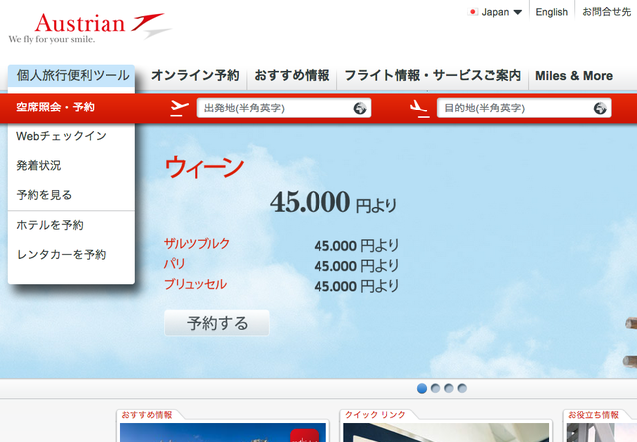Click the 45.000 円より headline price
Screen dimensions: 637x442
(x=333, y=203)
